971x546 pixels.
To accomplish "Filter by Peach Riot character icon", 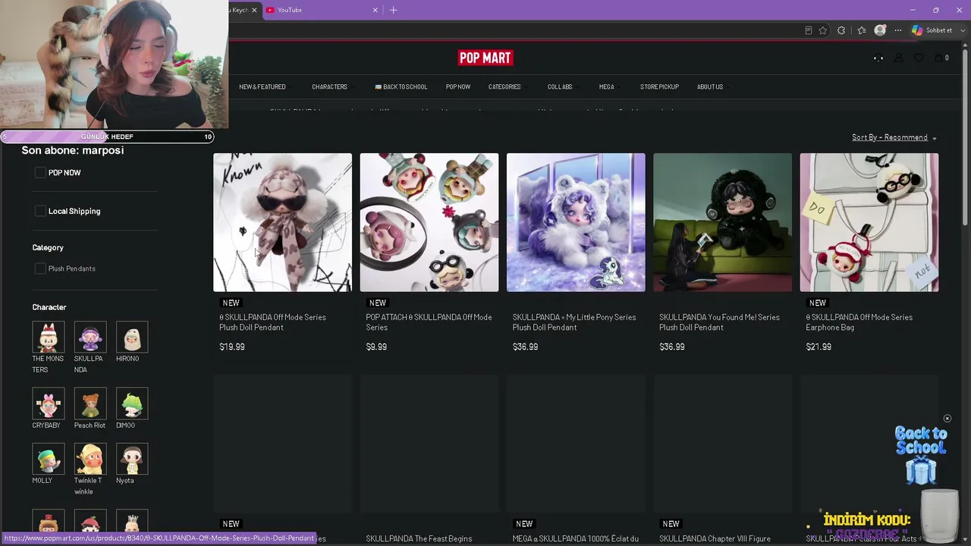I will (90, 403).
